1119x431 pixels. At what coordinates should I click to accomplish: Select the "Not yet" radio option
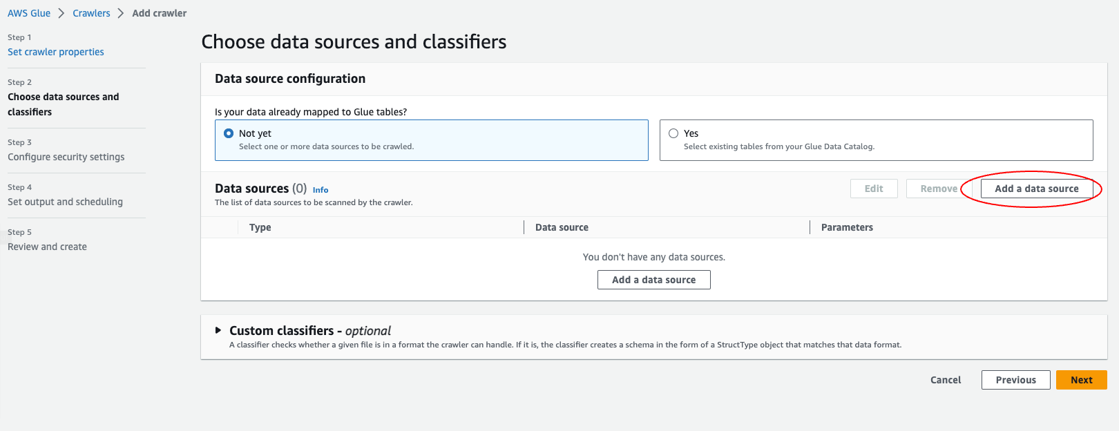(229, 133)
